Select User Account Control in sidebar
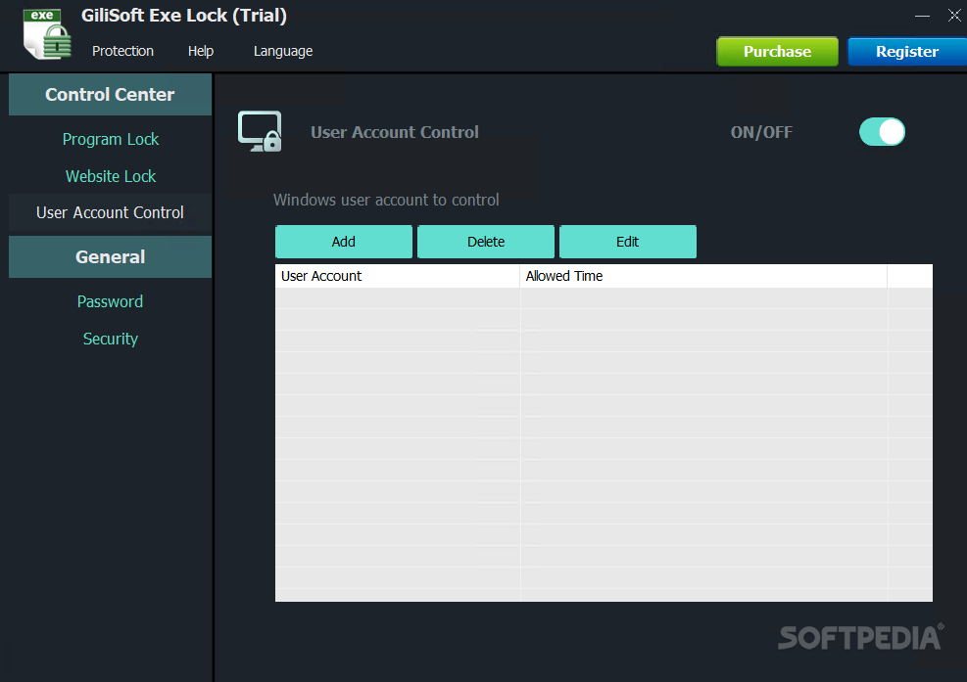This screenshot has width=967, height=682. [110, 212]
